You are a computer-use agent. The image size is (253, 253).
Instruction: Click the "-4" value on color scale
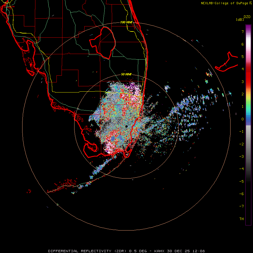click(241, 169)
